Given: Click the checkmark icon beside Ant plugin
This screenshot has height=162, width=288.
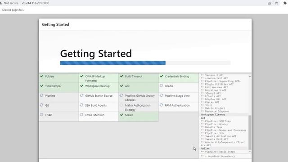Looking at the screenshot, I should (121, 86).
